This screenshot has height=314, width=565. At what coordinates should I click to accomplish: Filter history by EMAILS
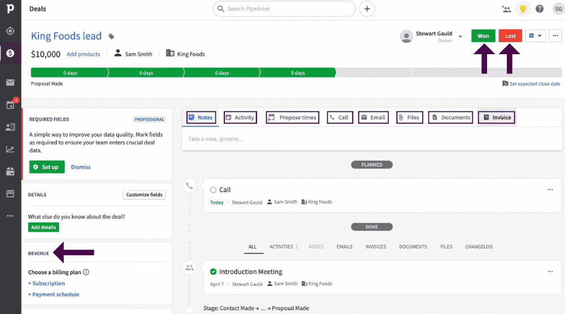pyautogui.click(x=345, y=247)
